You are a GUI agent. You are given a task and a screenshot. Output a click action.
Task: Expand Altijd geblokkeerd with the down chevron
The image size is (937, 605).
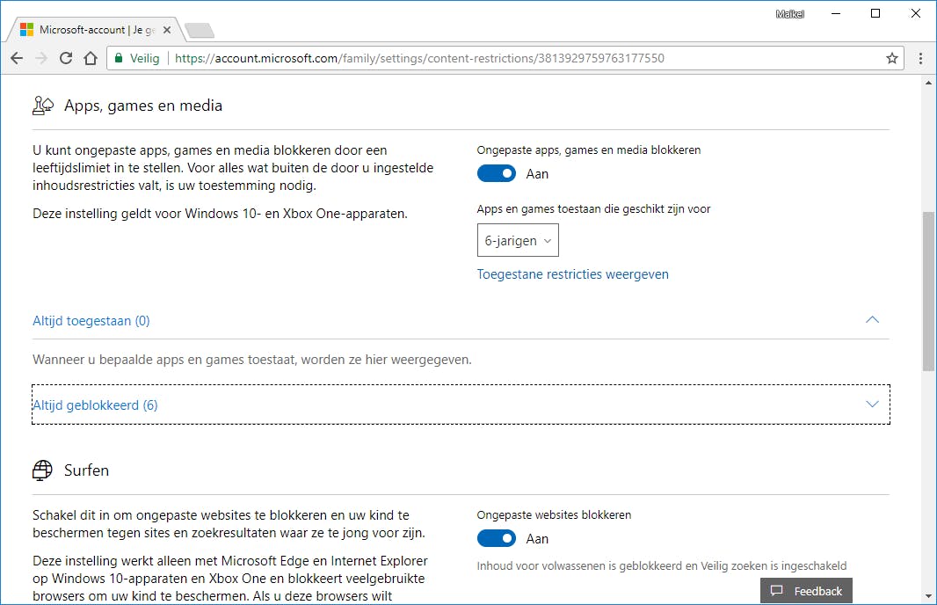873,405
